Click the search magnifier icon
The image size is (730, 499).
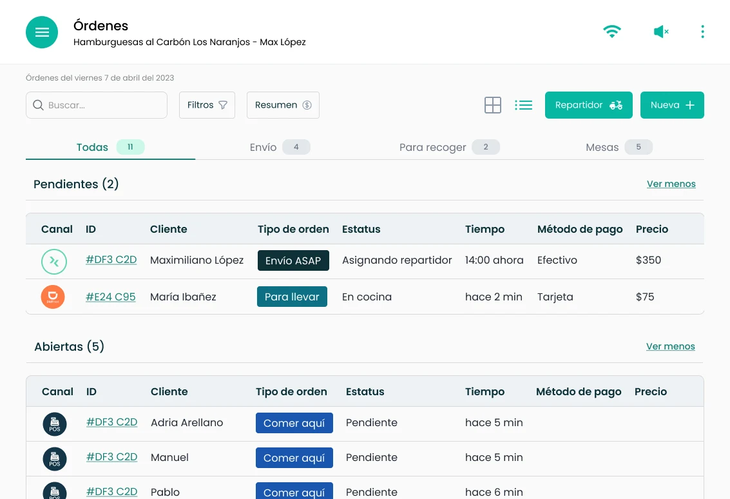pos(38,105)
